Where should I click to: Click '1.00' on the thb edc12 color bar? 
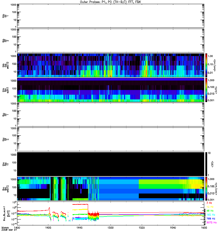pos(210,56)
